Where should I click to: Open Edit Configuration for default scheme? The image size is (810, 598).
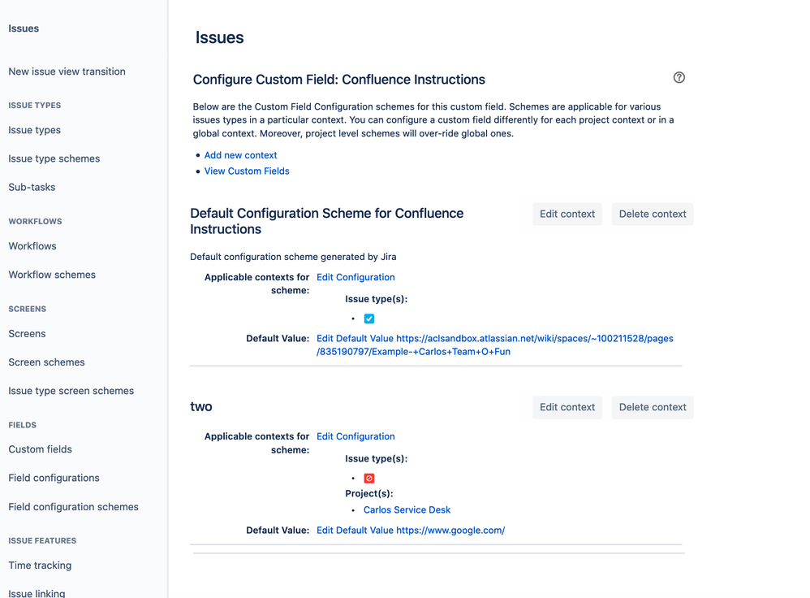[355, 277]
